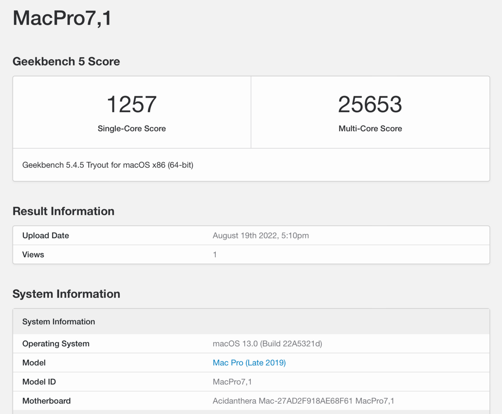Image resolution: width=502 pixels, height=414 pixels.
Task: Select the 25653 multi-core score number
Action: 370,104
